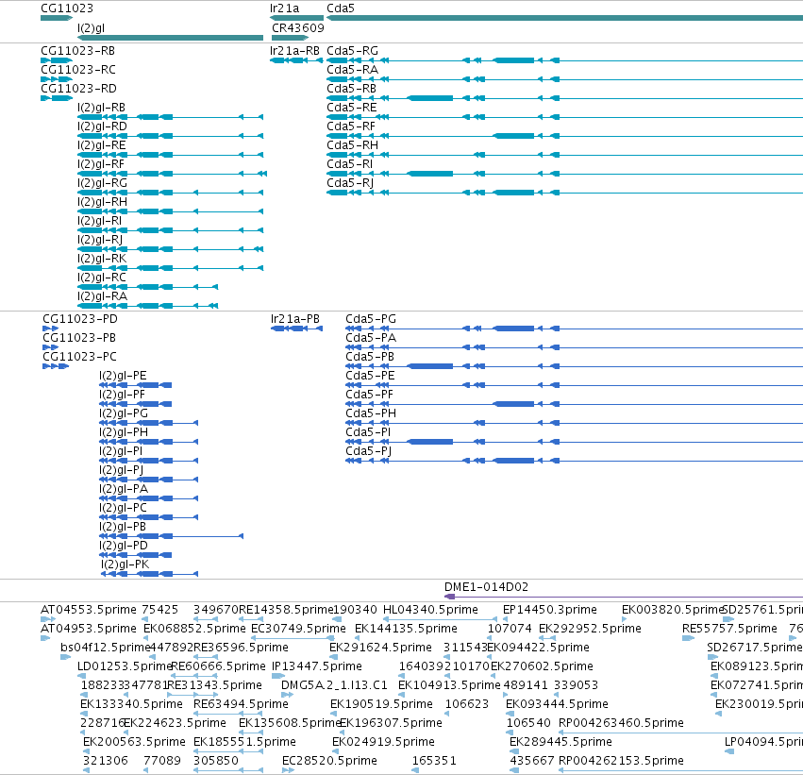Click the Cda5-RG transcript label
Screen dimensions: 803x775
(352, 51)
